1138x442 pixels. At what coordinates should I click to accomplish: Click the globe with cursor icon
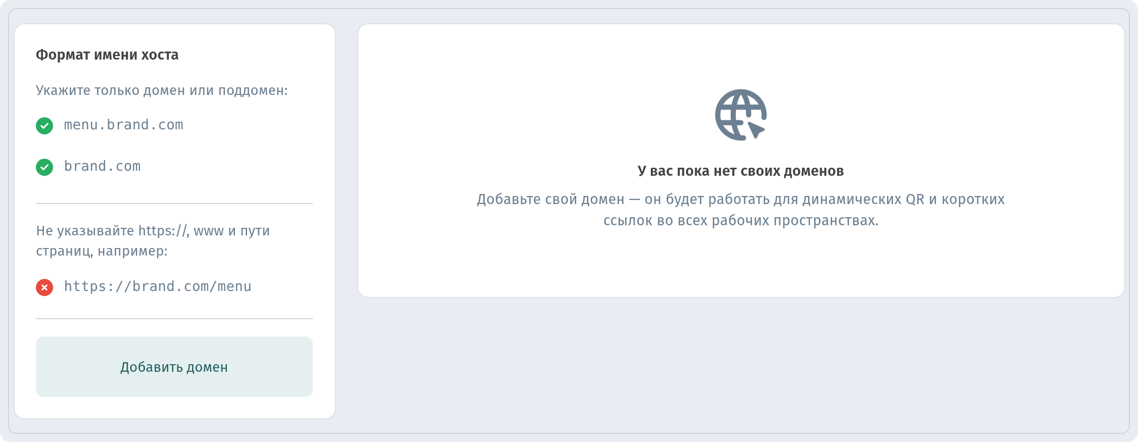[741, 115]
